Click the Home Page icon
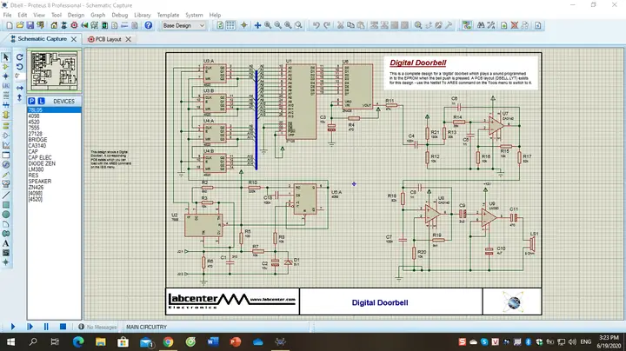This screenshot has width=626, height=351. click(x=54, y=25)
